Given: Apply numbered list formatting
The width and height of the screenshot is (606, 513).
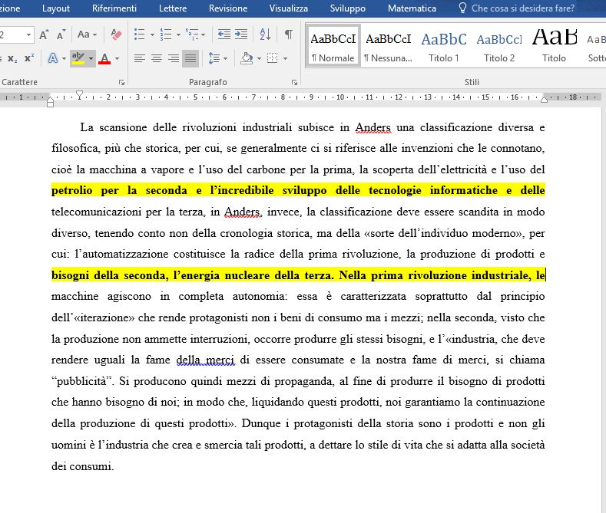Looking at the screenshot, I should pyautogui.click(x=166, y=35).
